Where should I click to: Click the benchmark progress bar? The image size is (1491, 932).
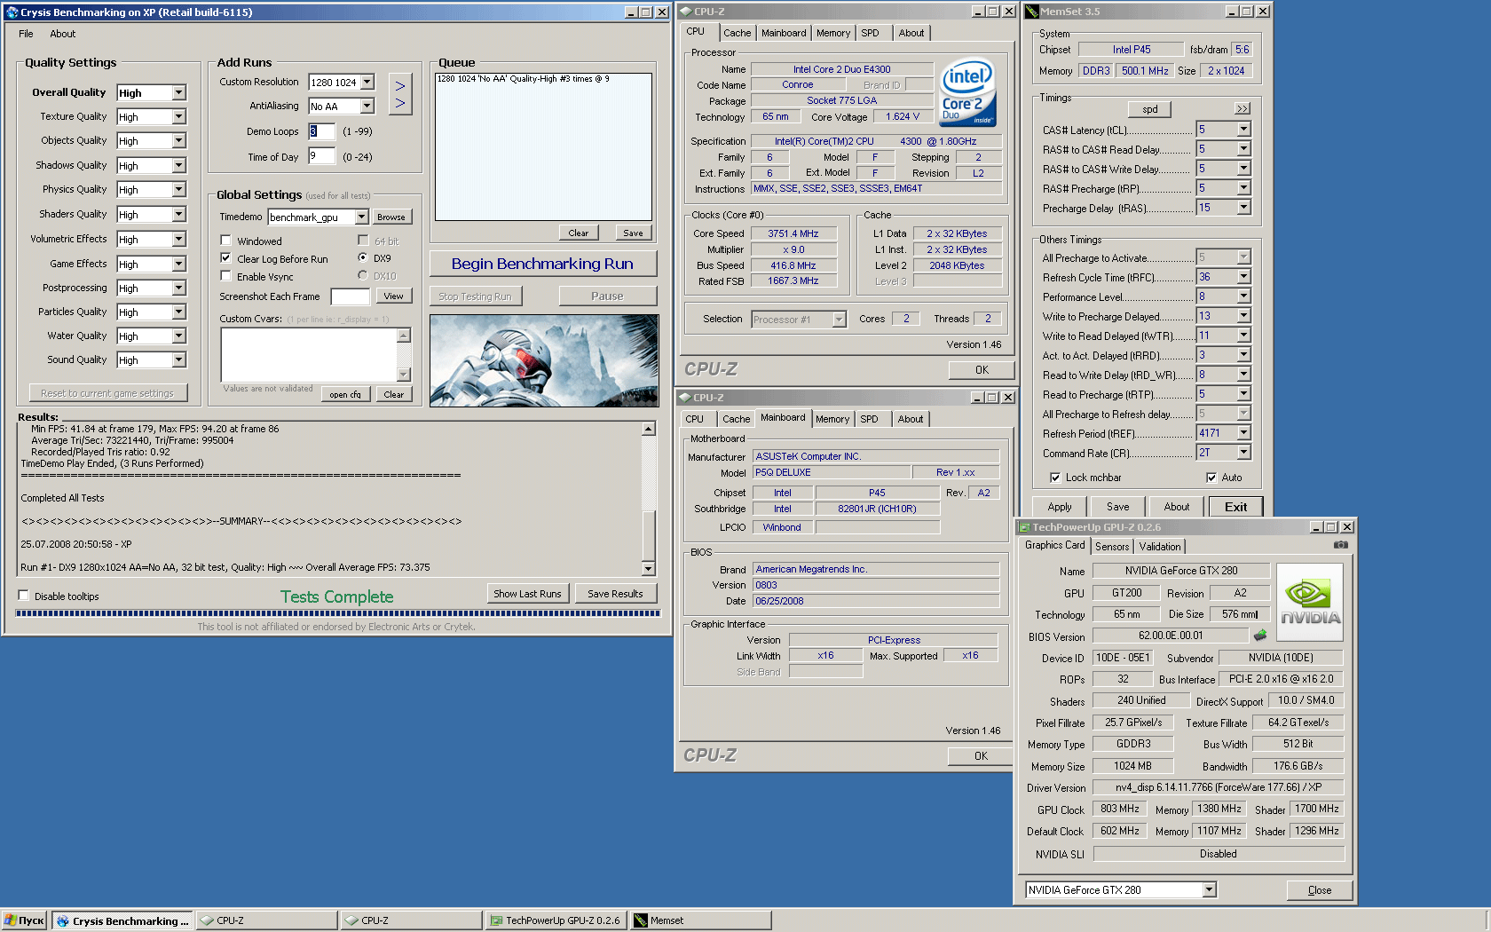point(338,613)
